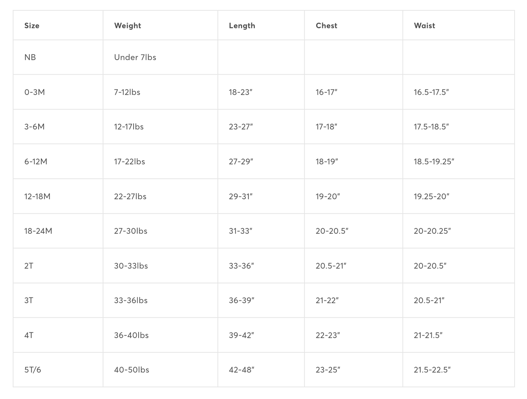527x399 pixels.
Task: Click the Size column header
Action: click(32, 26)
